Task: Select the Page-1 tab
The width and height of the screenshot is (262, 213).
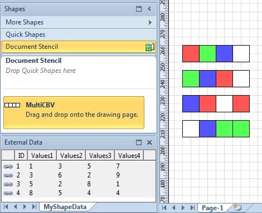Action: (212, 208)
